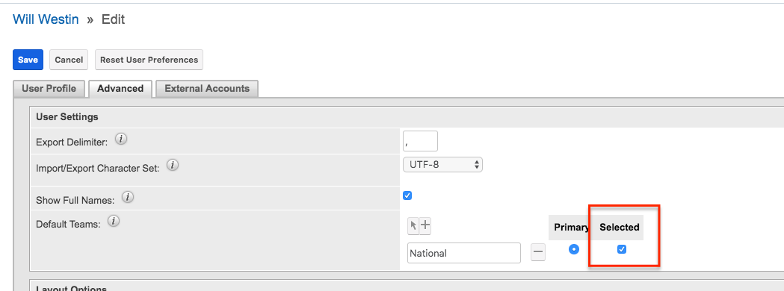Screen dimensions: 784x291
Task: Open the UTF-8 character set dropdown
Action: pyautogui.click(x=442, y=164)
